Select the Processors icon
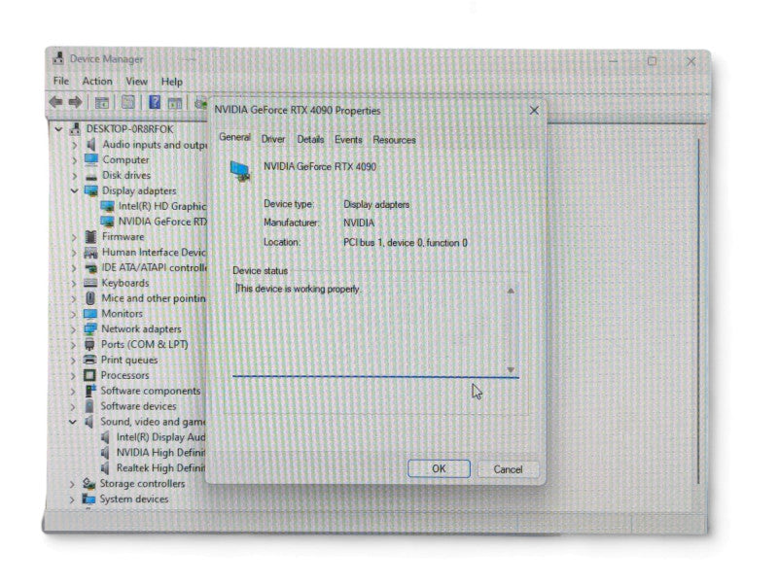Screen dimensions: 778x585 click(89, 375)
